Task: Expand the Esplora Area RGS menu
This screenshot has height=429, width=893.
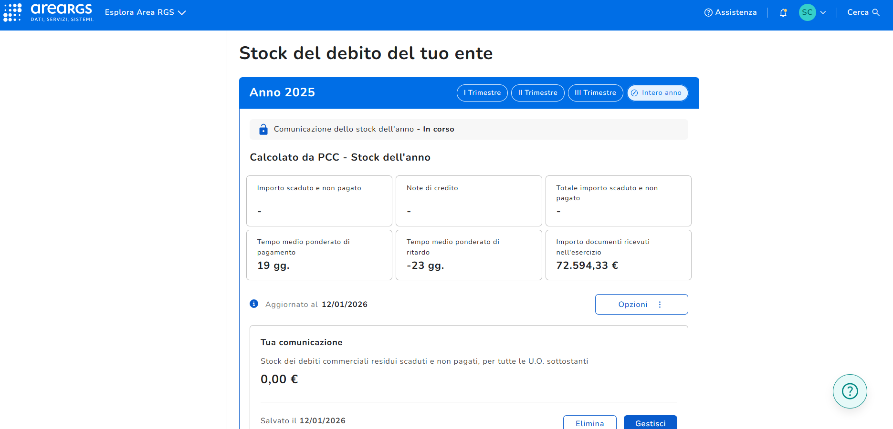Action: click(x=145, y=12)
